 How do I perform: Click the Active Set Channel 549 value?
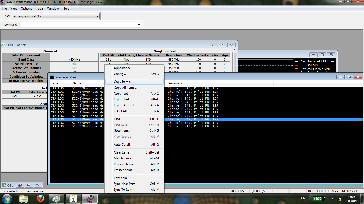pyautogui.click(x=74, y=68)
